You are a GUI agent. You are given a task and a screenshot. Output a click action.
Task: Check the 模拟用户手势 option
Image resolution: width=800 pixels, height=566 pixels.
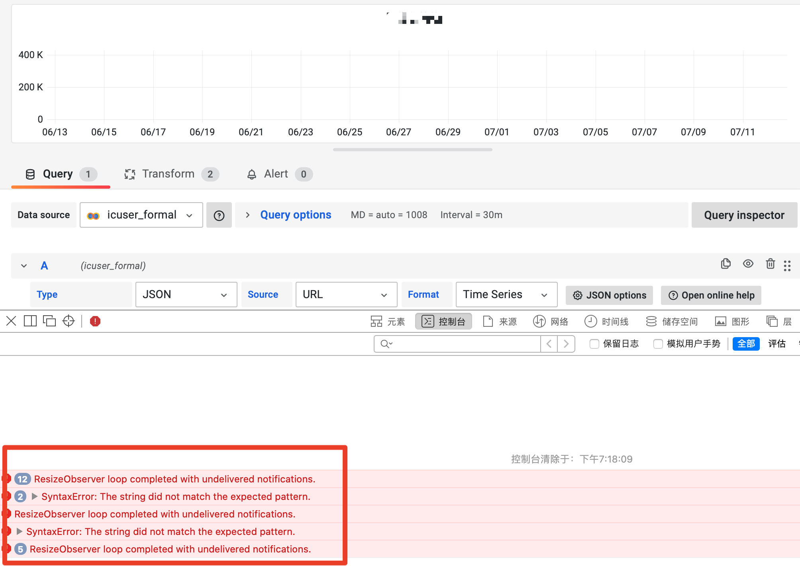click(657, 344)
